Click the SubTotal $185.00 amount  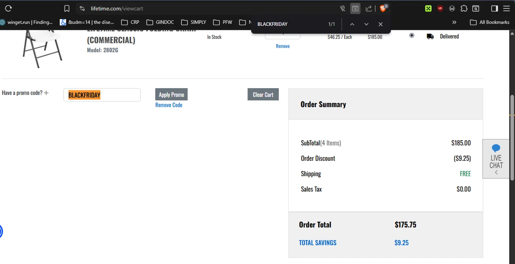(x=461, y=143)
